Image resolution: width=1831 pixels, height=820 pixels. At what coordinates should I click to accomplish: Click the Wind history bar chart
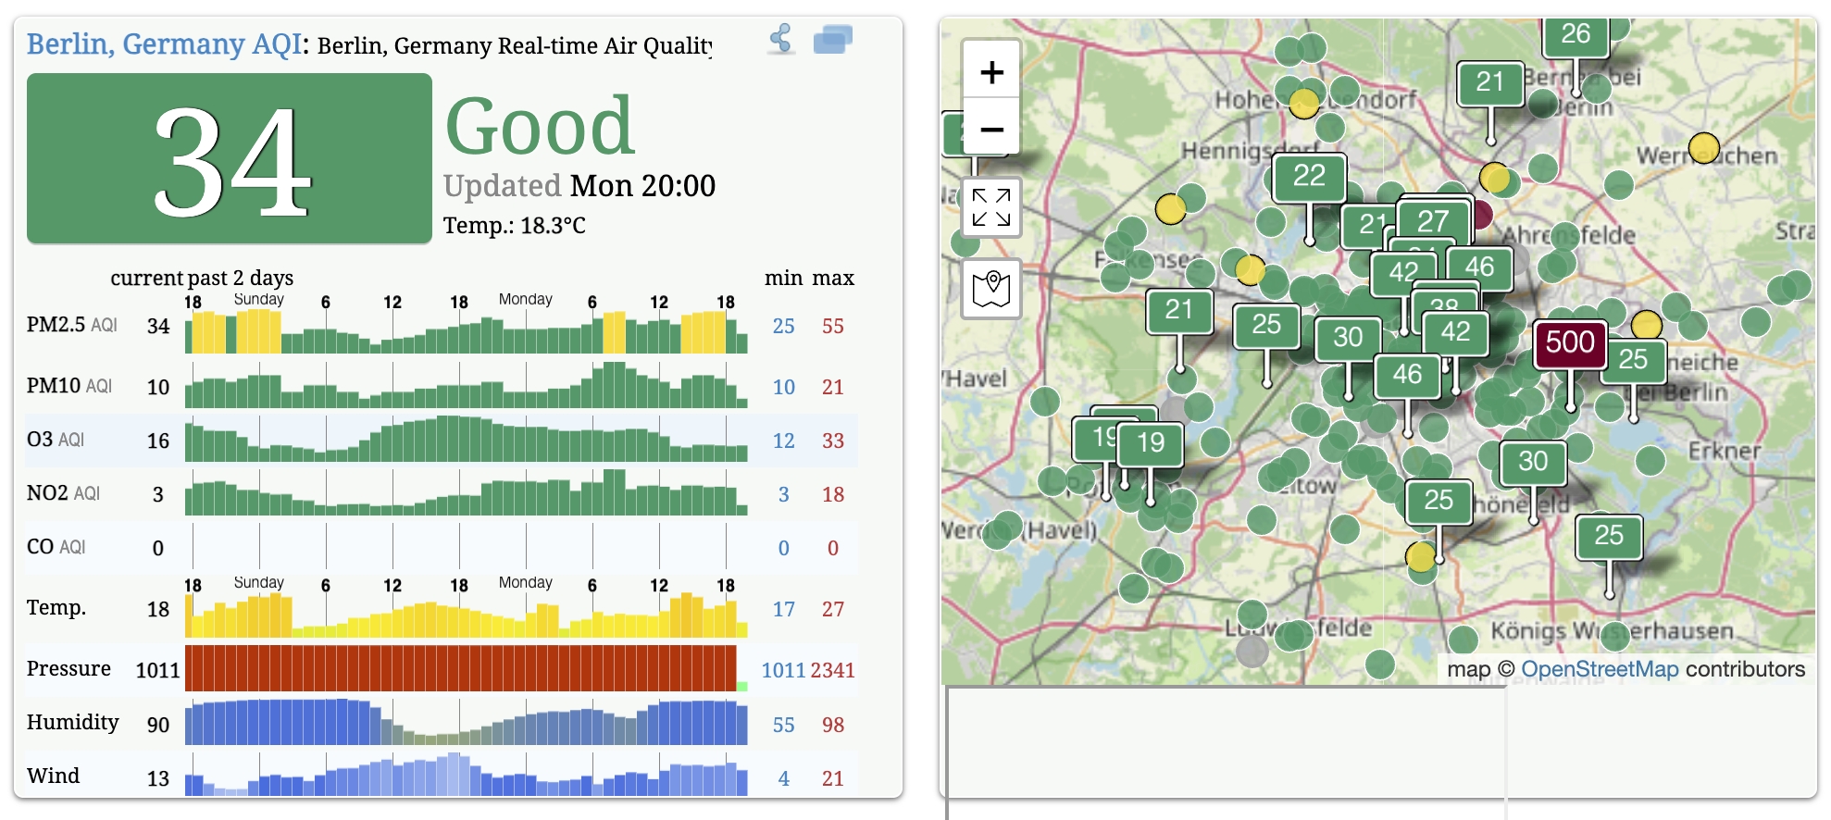[x=466, y=774]
